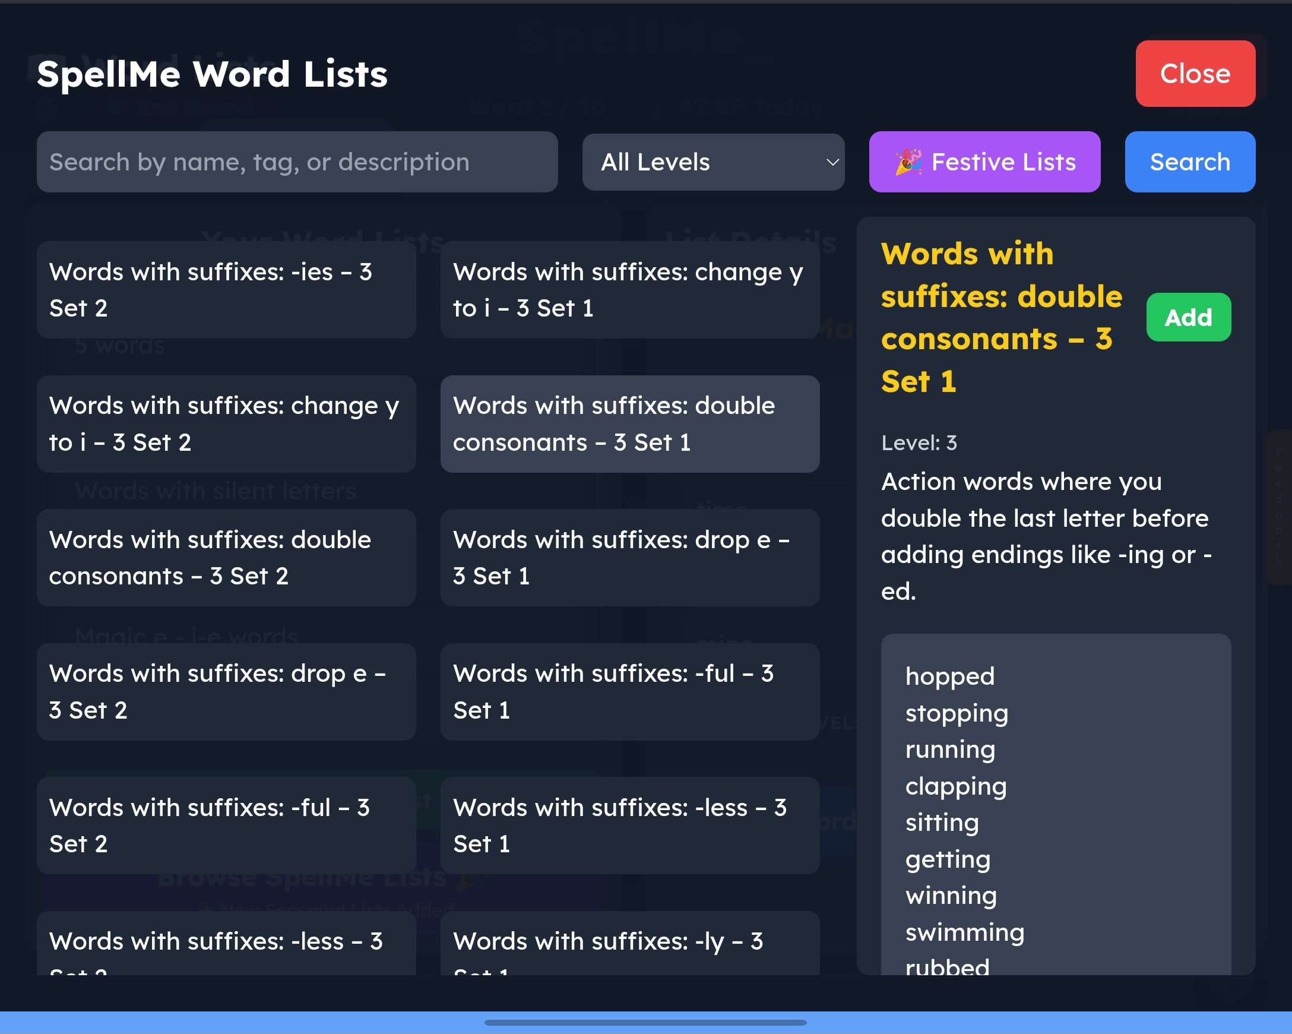1292x1034 pixels.
Task: Open the Festive Lists filter
Action: (x=984, y=162)
